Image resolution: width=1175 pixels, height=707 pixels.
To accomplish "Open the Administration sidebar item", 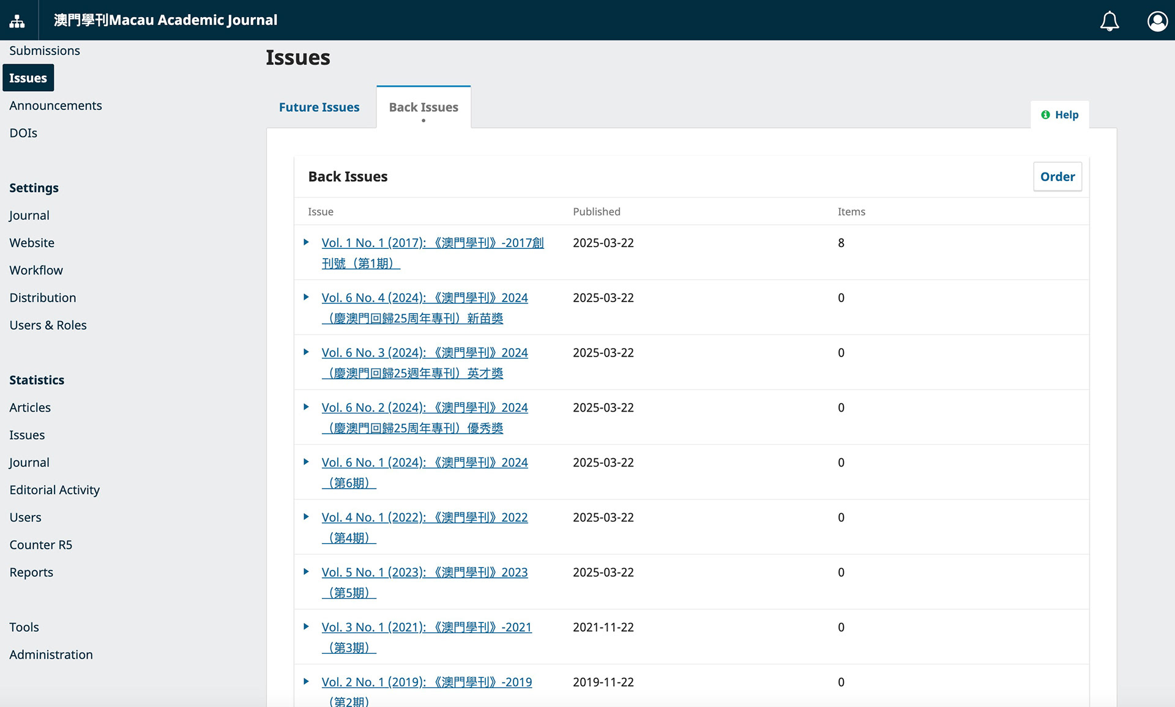I will click(51, 654).
